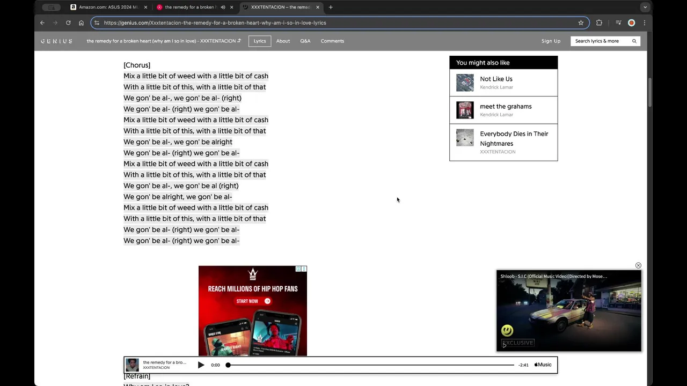Screen dimensions: 687x386
Task: Click the play icon on Shloob video
Action: pos(505,346)
